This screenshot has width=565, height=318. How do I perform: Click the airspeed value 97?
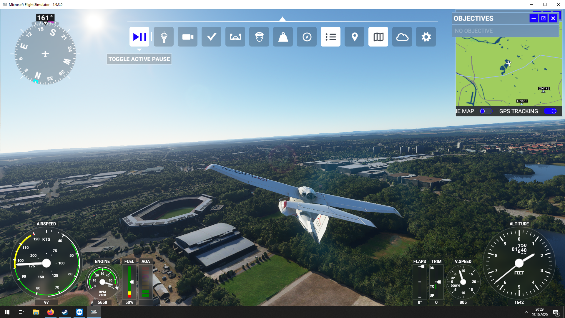pos(46,302)
